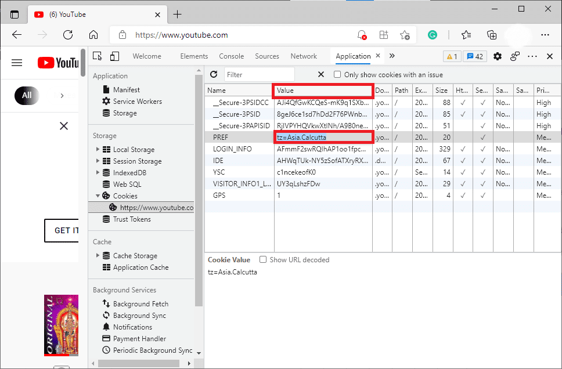Open the Welcome tab

[146, 56]
